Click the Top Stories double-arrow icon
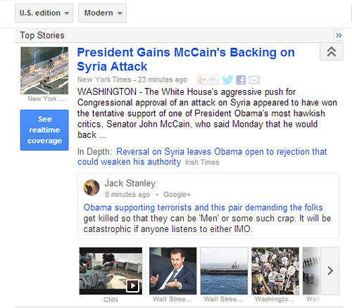352x308 pixels. 339,35
